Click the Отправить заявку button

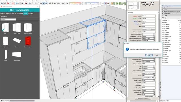143,99
